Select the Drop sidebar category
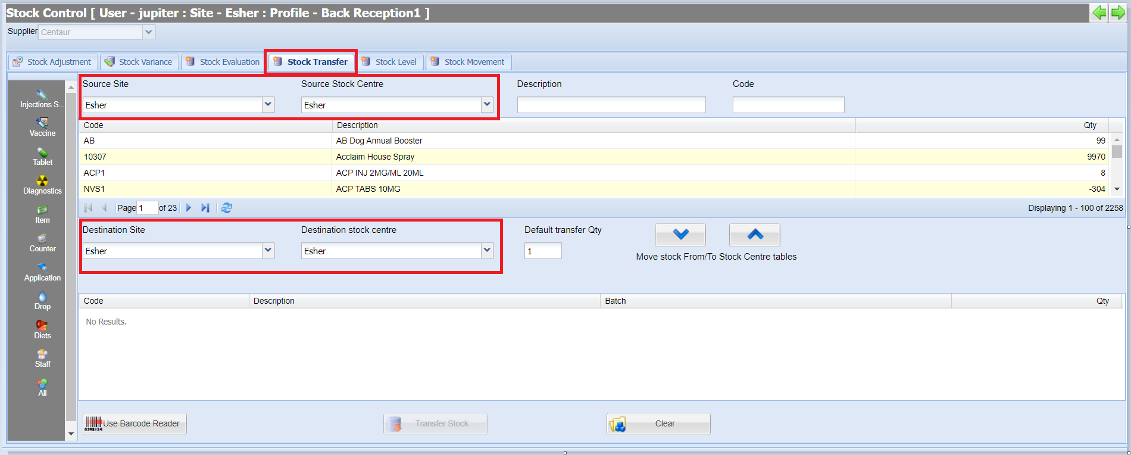Image resolution: width=1131 pixels, height=455 pixels. click(x=42, y=301)
